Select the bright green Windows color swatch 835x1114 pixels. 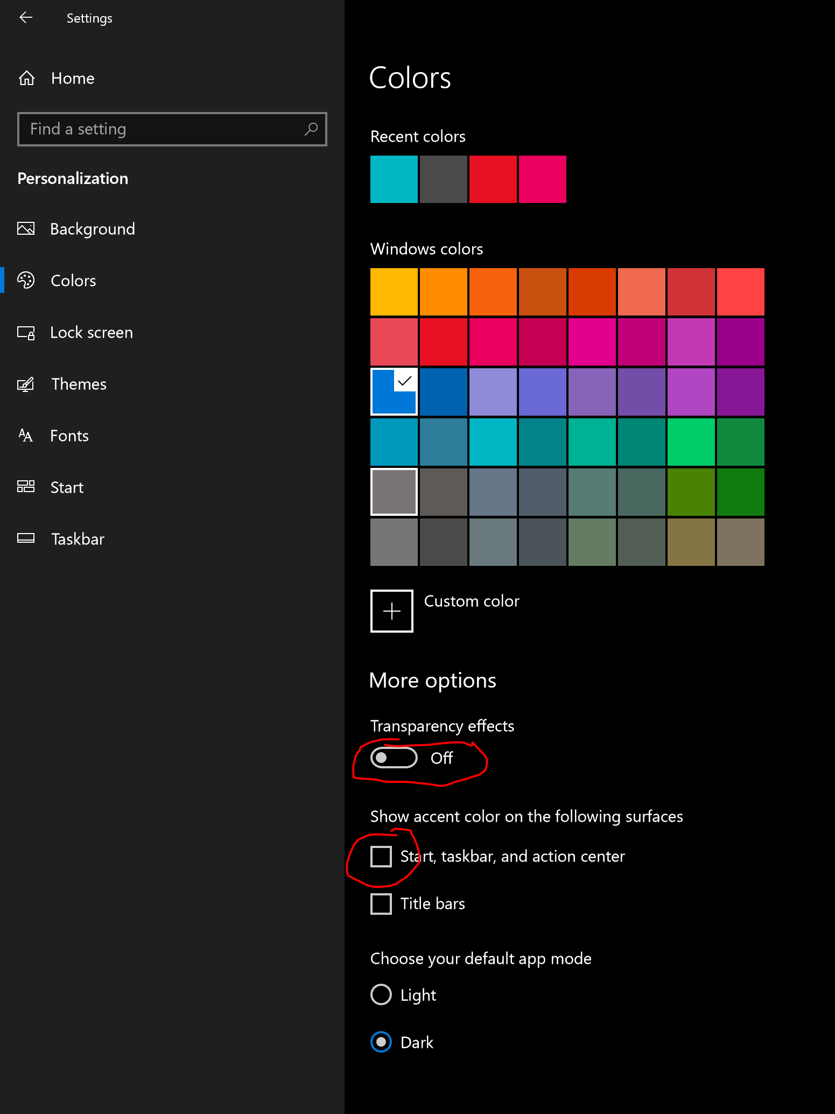click(691, 442)
